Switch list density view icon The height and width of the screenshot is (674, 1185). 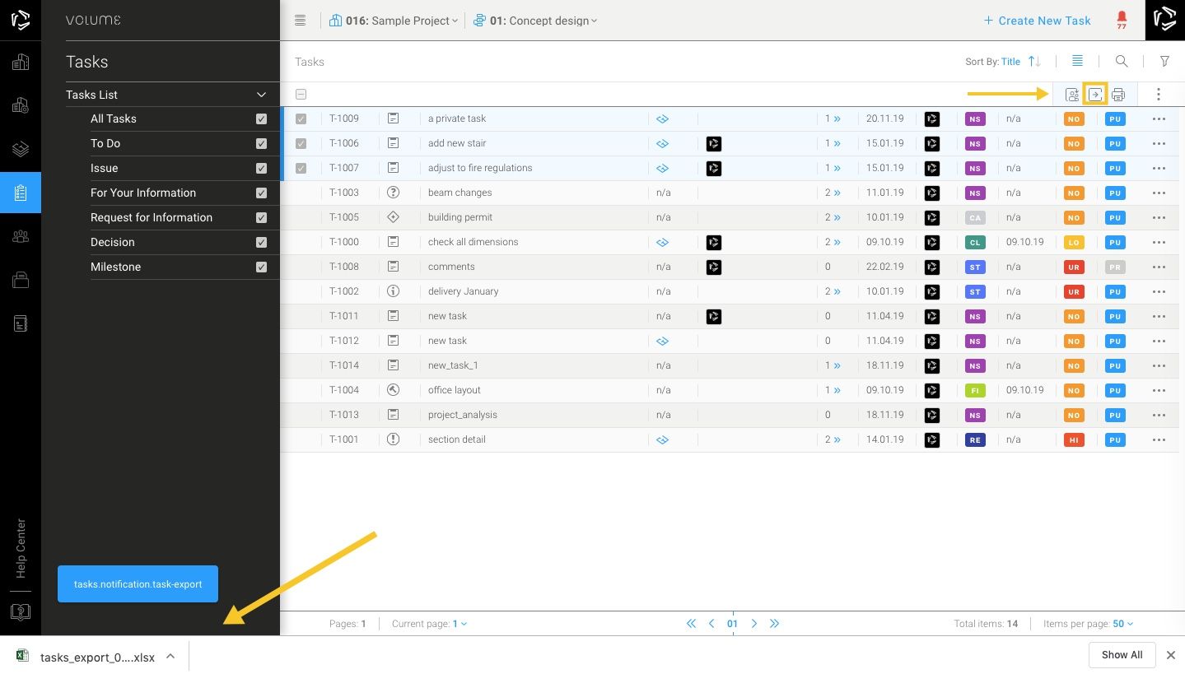[1078, 62]
